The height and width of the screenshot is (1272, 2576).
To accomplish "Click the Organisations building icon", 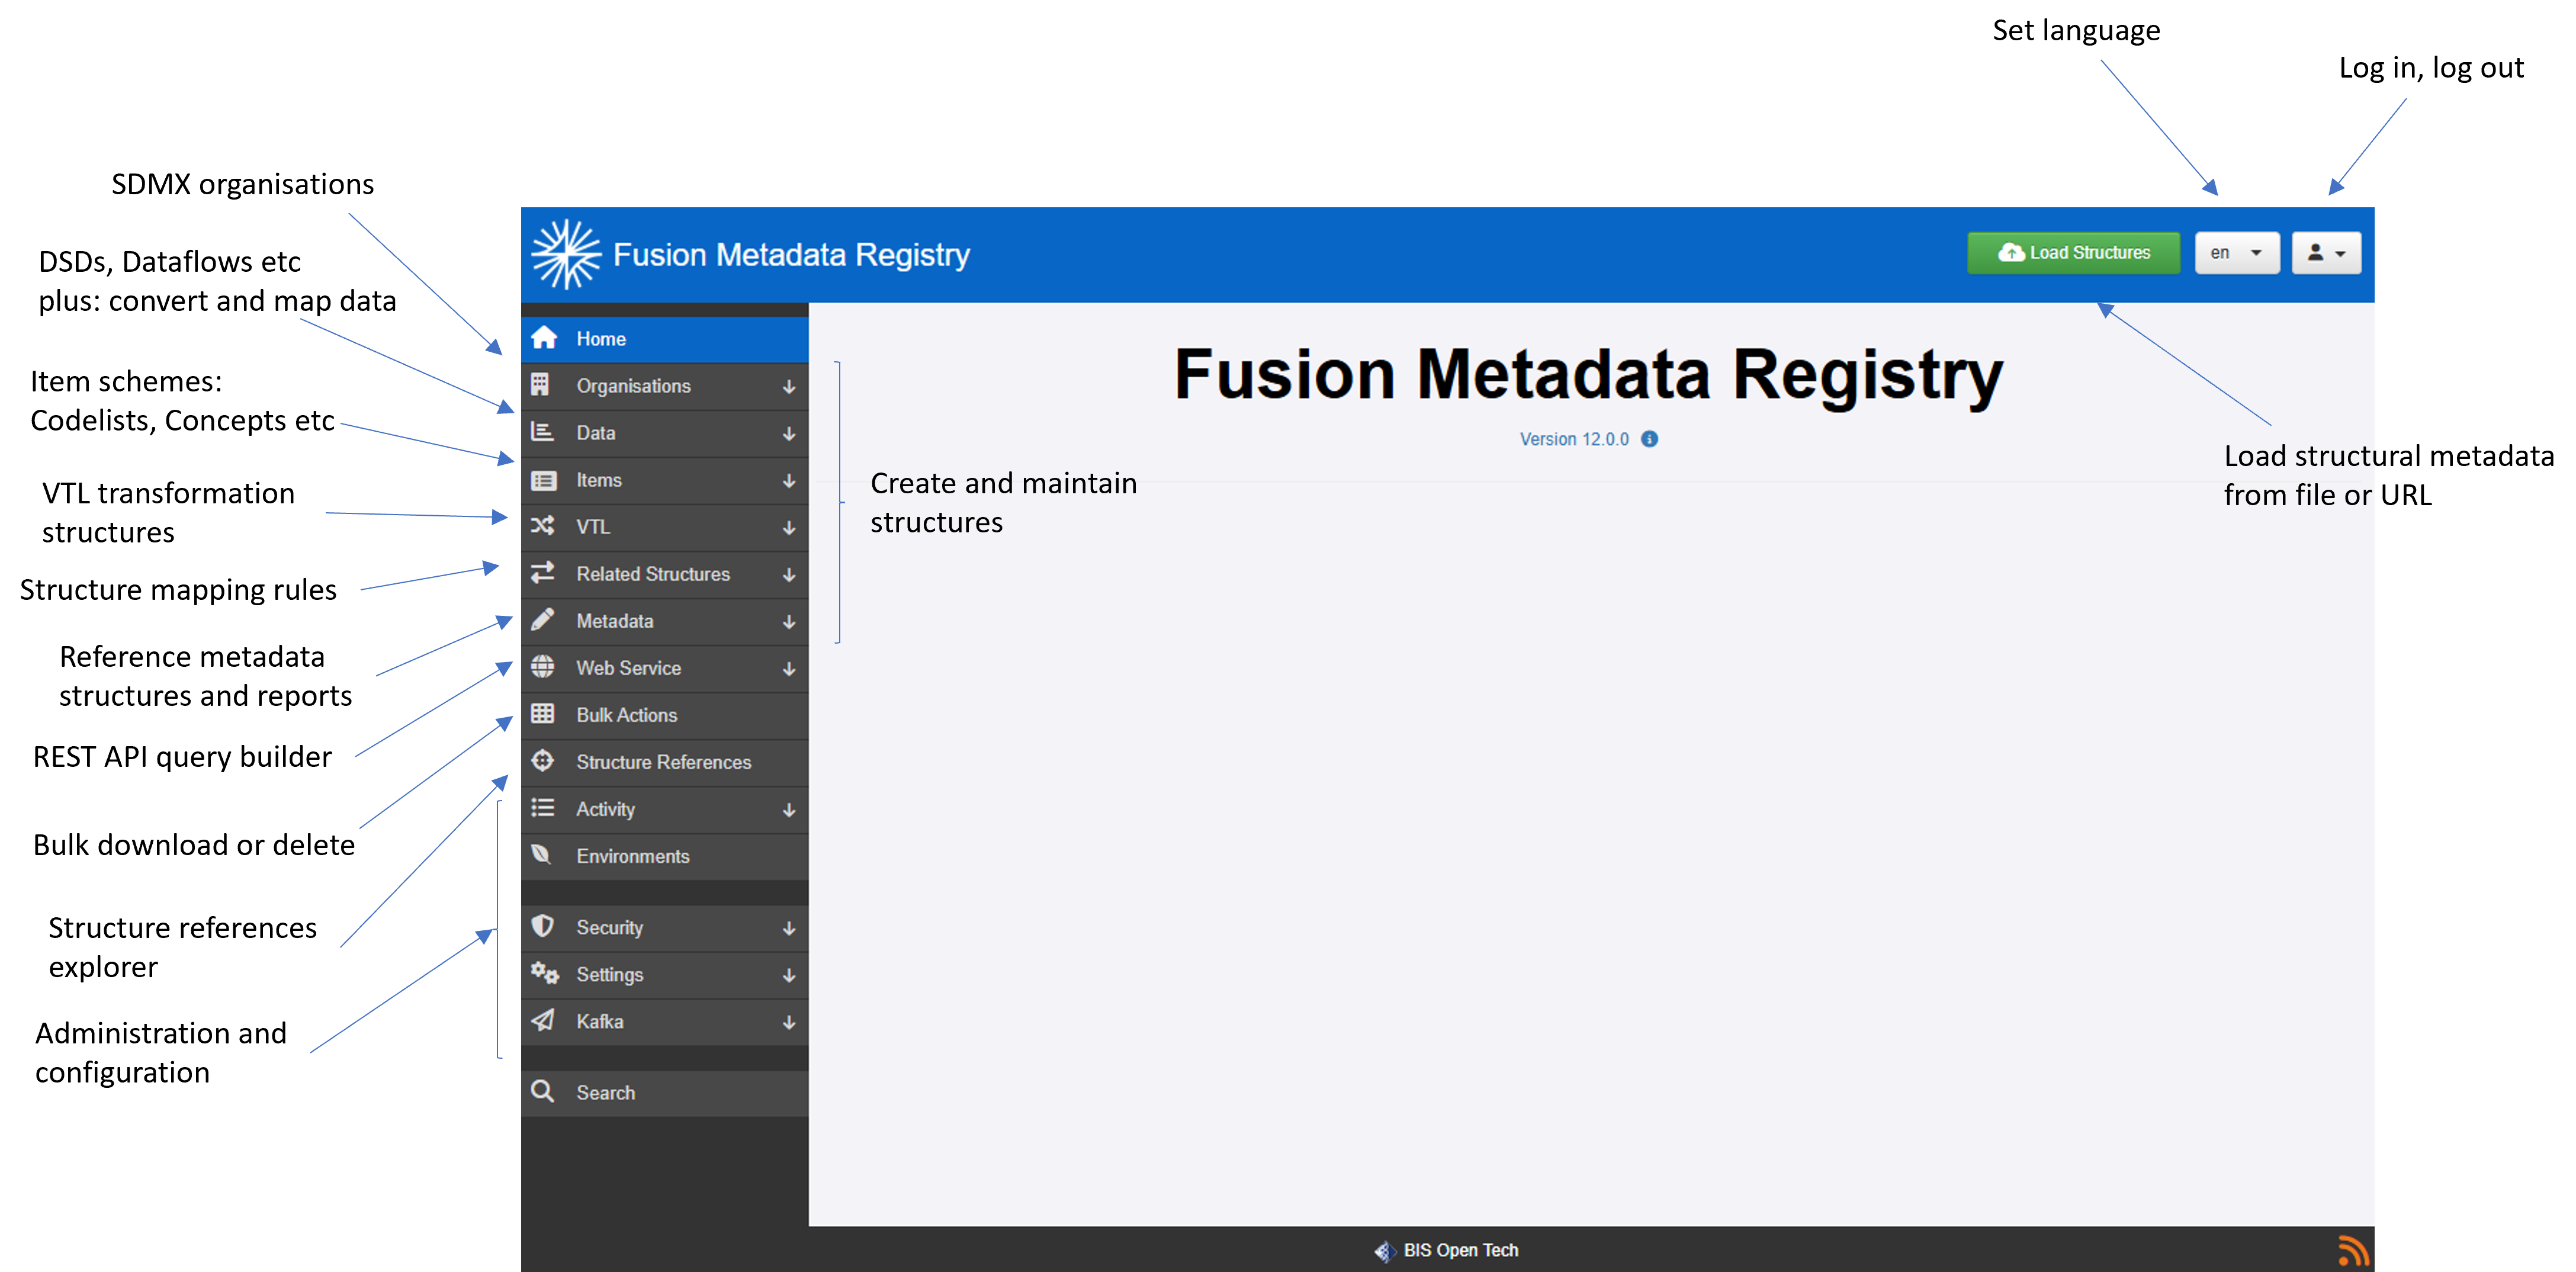I will [x=541, y=384].
